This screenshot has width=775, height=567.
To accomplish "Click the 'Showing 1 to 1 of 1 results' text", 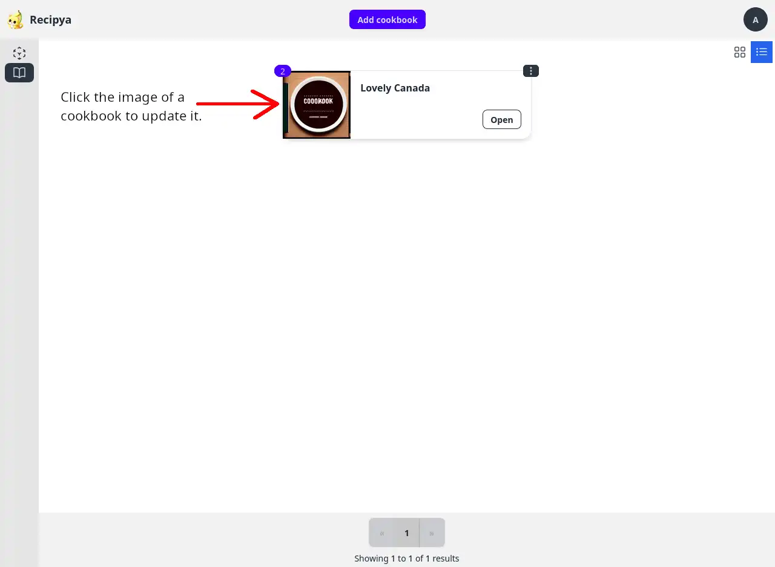I will 407,559.
